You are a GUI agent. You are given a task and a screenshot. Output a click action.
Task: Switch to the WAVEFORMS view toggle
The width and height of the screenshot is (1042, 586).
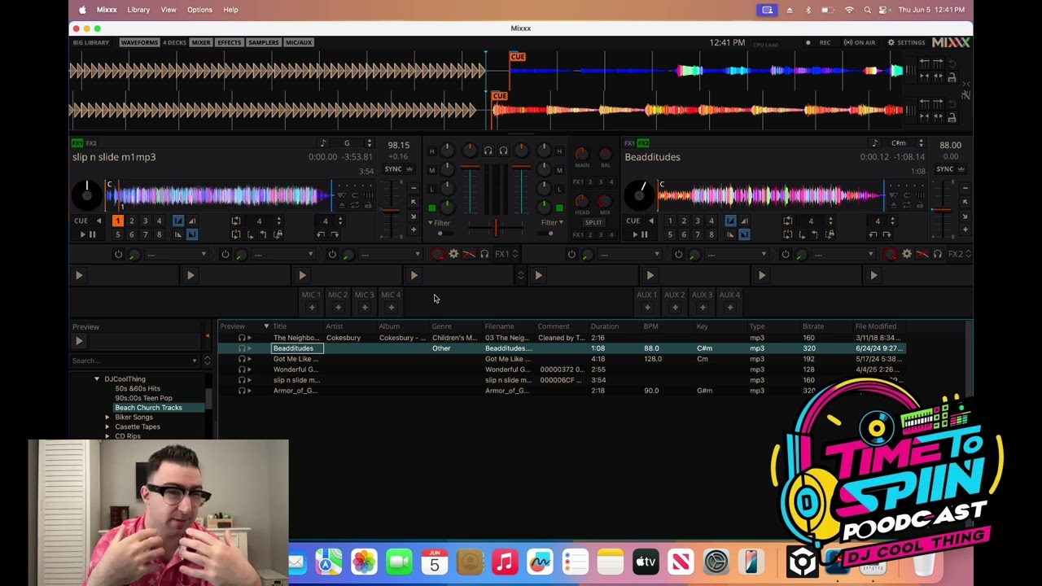pos(139,42)
